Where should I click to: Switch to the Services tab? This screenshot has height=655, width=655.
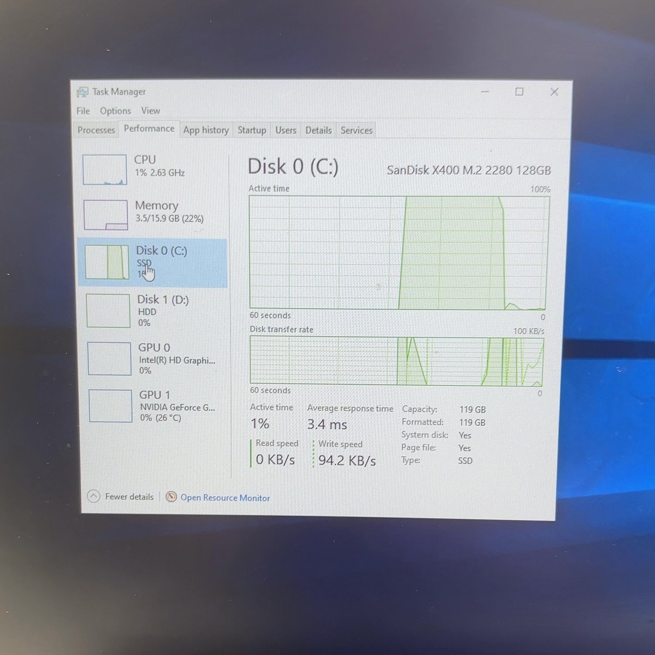click(x=357, y=130)
